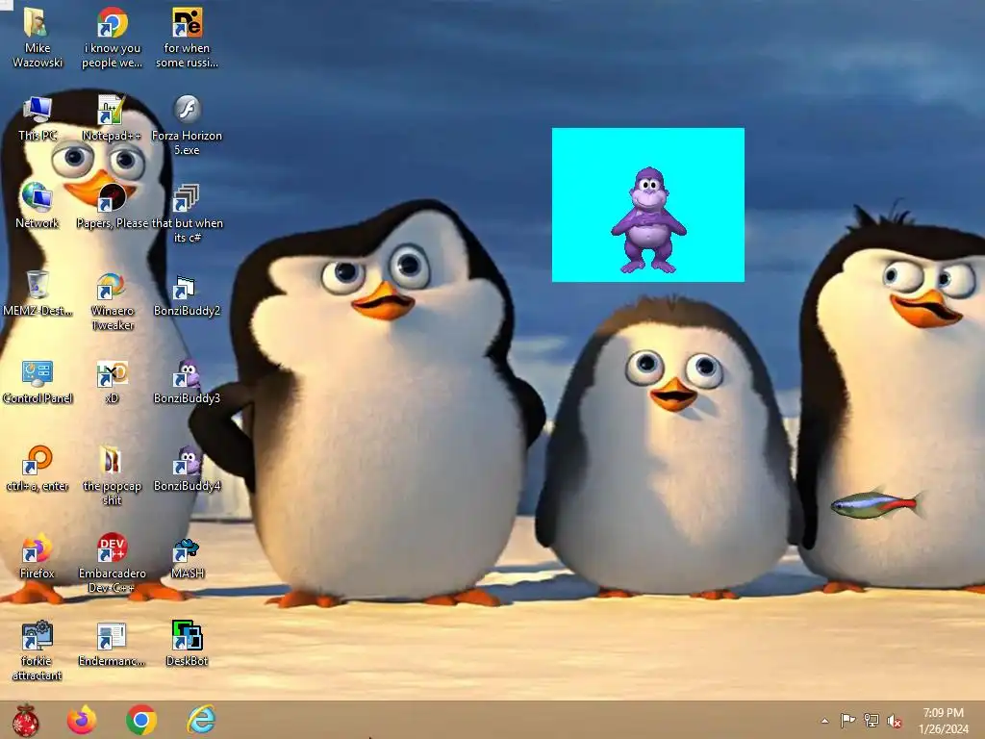The height and width of the screenshot is (739, 985).
Task: Click the muted volume tray icon
Action: pos(895,721)
